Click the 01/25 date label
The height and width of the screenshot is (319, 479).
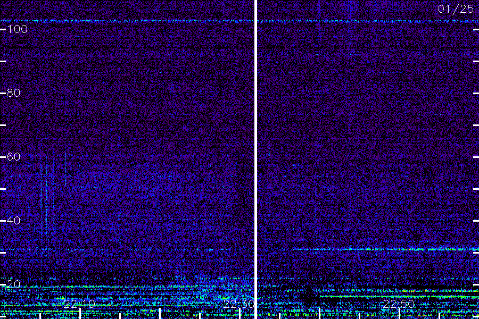456,9
